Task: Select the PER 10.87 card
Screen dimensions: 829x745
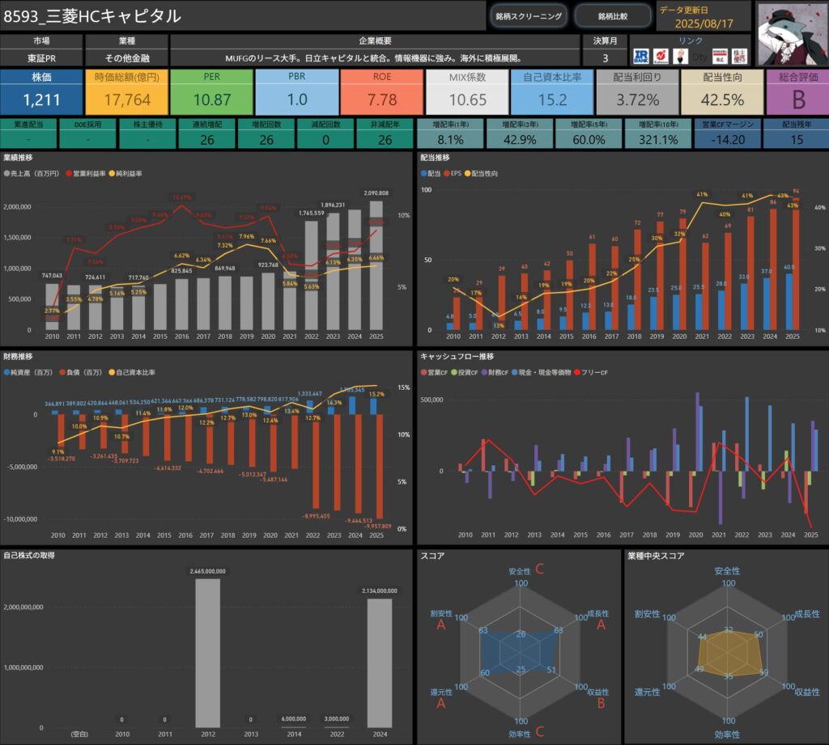Action: coord(212,92)
